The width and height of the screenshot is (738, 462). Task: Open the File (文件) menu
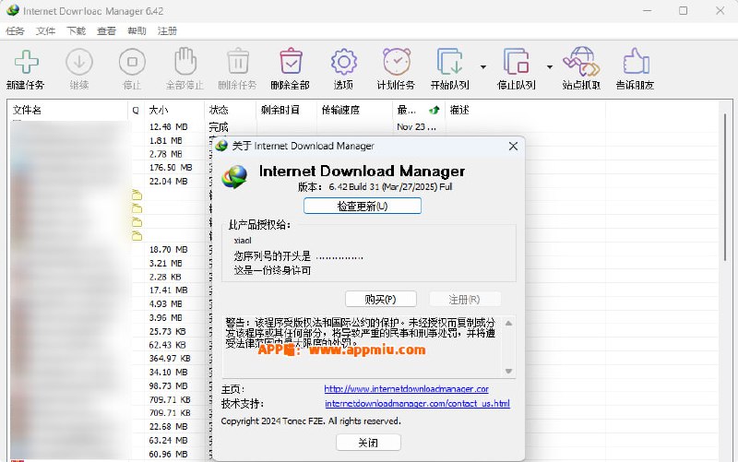[x=45, y=31]
